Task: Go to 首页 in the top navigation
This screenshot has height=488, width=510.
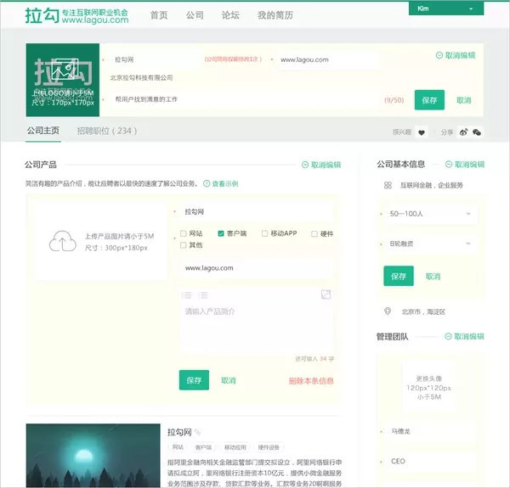Action: [x=159, y=15]
